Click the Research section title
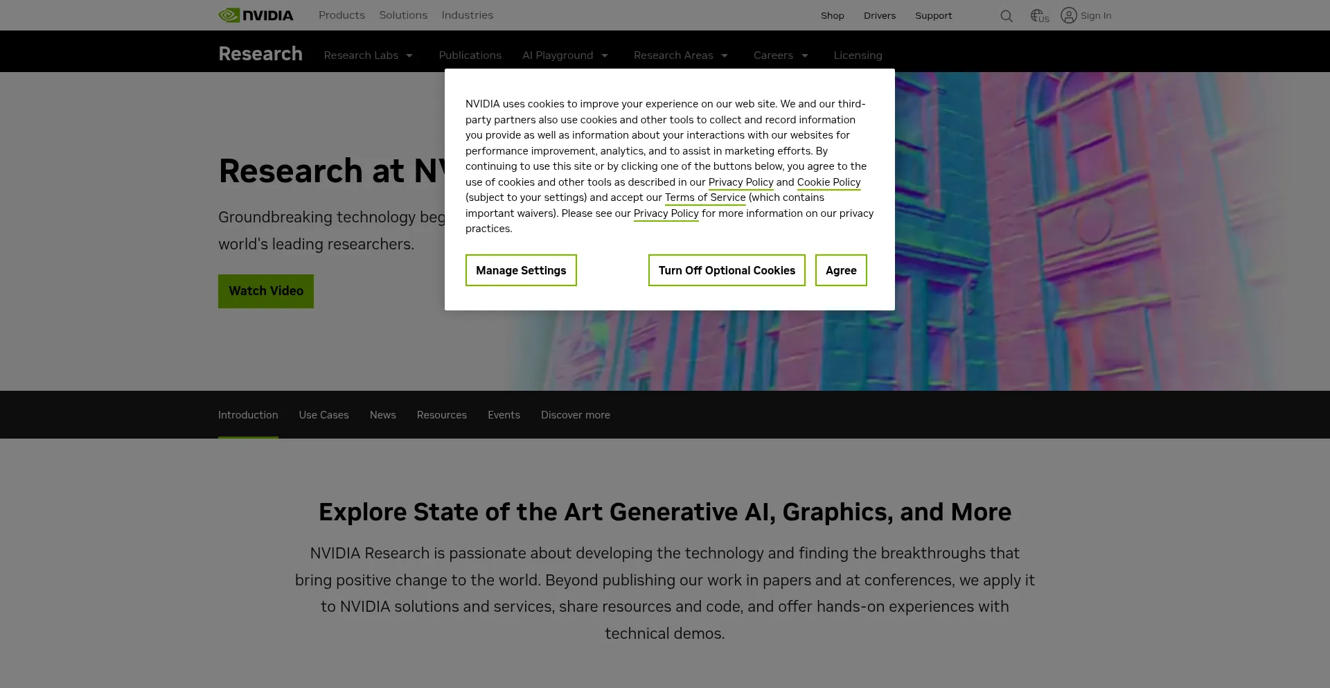 [x=260, y=53]
